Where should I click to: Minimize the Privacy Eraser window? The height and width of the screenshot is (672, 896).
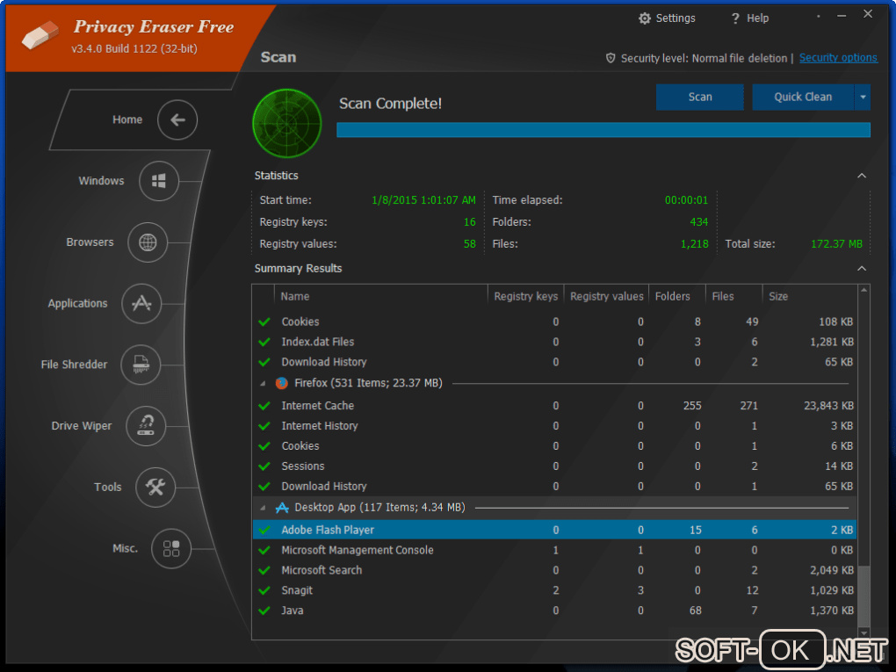[x=842, y=16]
